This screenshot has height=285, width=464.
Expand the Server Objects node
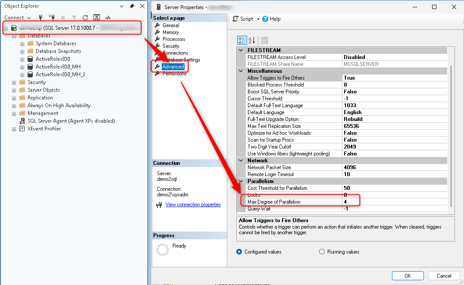pyautogui.click(x=14, y=90)
